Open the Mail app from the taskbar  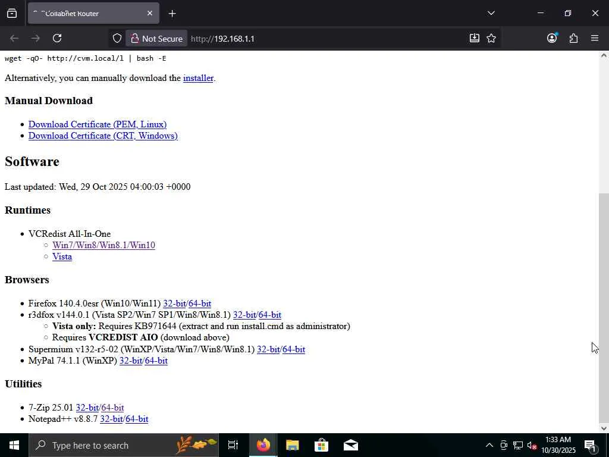point(351,445)
